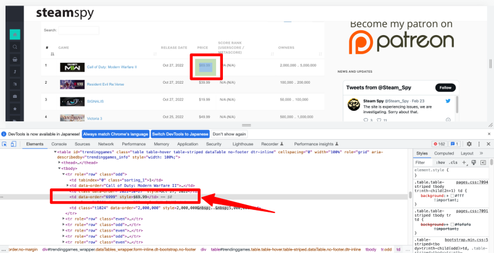Image resolution: width=494 pixels, height=253 pixels.
Task: Expand the td data-order Call of Duty node
Action: (67, 185)
